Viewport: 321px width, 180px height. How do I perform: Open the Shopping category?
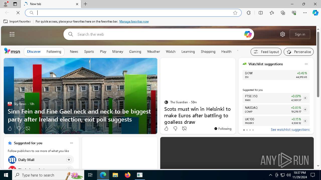(x=208, y=51)
